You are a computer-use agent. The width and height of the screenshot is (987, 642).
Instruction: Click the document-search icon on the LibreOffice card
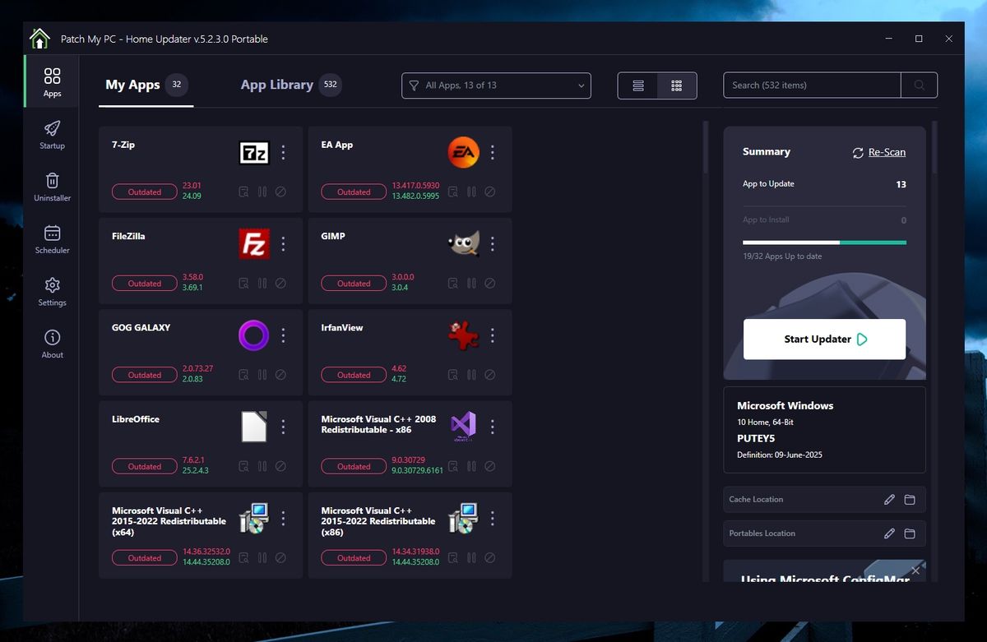tap(243, 466)
